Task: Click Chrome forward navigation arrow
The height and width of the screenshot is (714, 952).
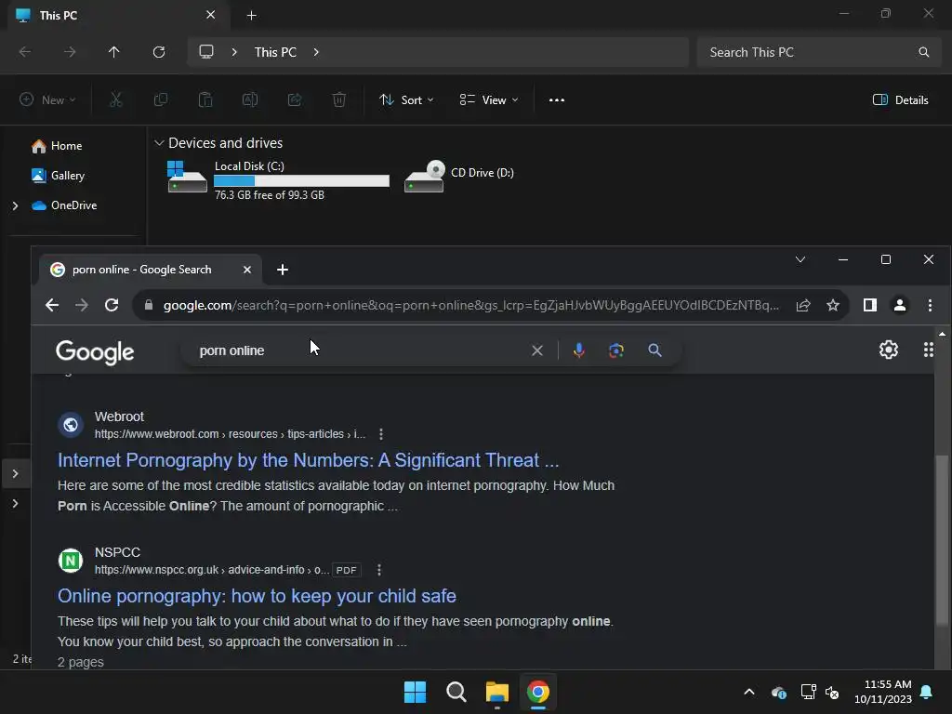Action: point(82,305)
